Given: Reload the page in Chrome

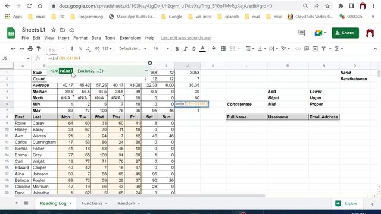Looking at the screenshot, I should coord(29,6).
